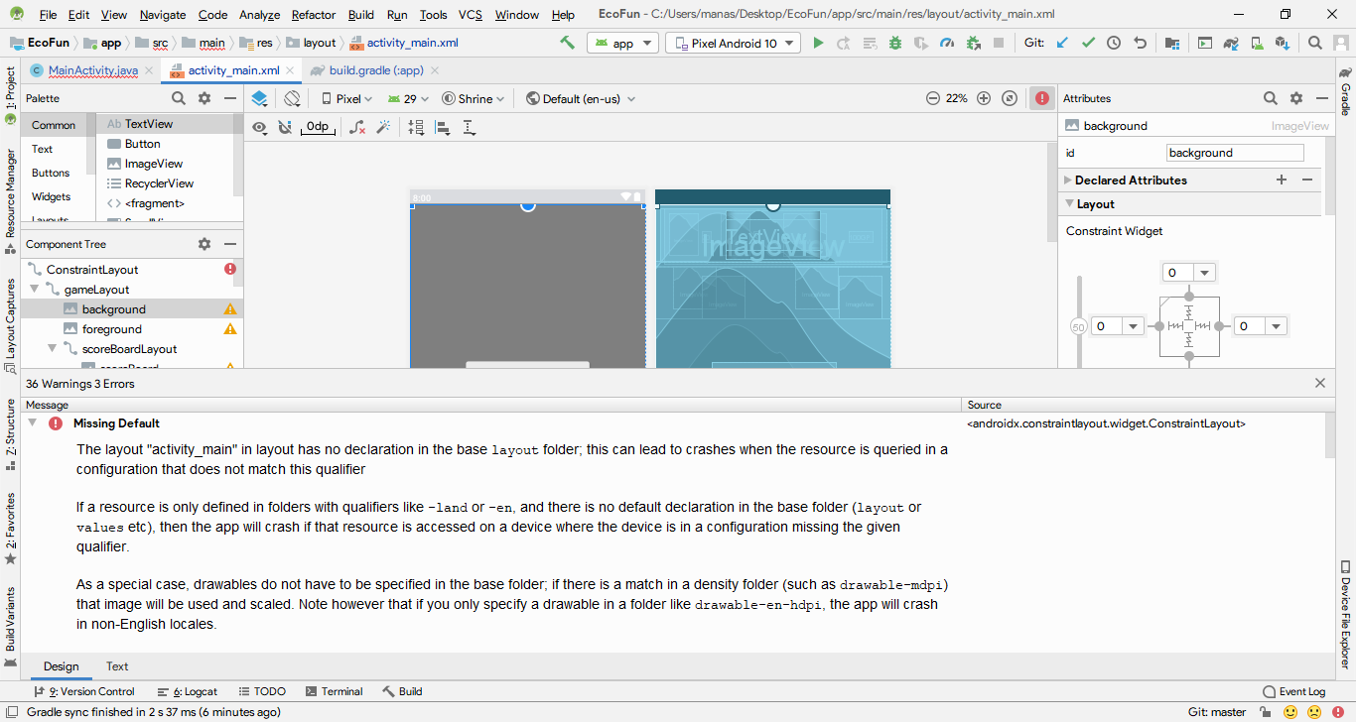The image size is (1356, 722).
Task: Collapse the Missing Default error entry
Action: (x=32, y=423)
